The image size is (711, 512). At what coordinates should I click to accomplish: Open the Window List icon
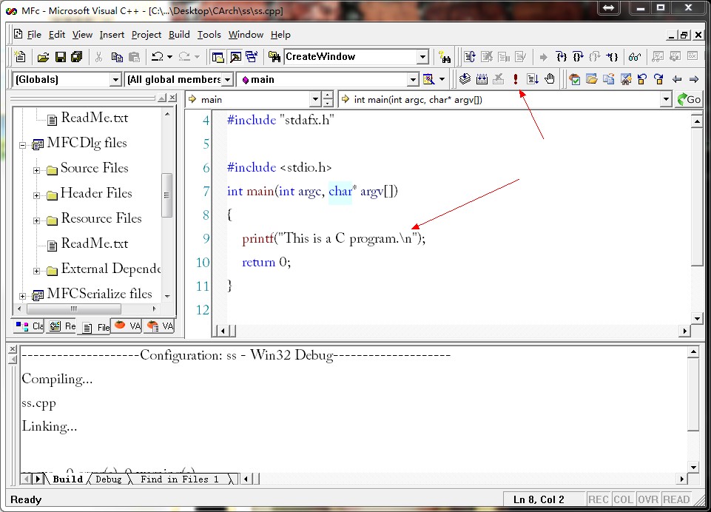pyautogui.click(x=252, y=57)
